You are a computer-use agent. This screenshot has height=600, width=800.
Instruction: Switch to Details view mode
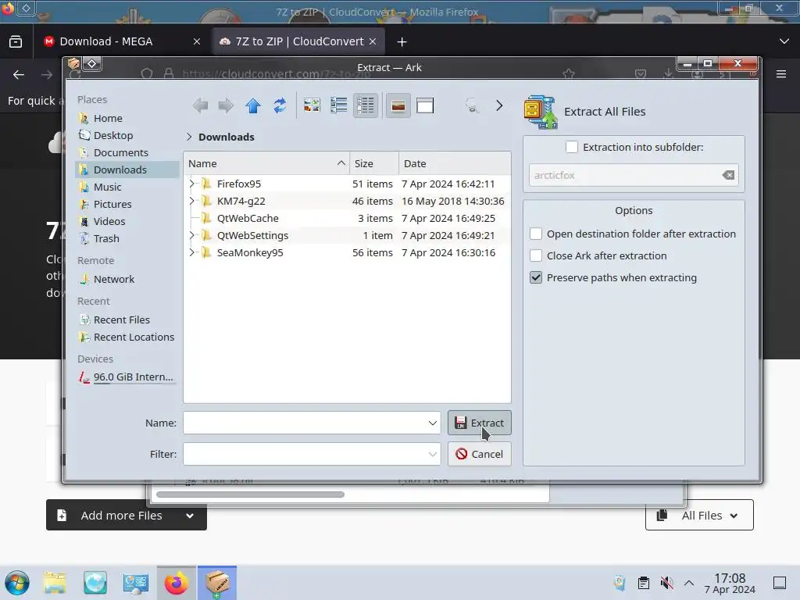coord(366,105)
